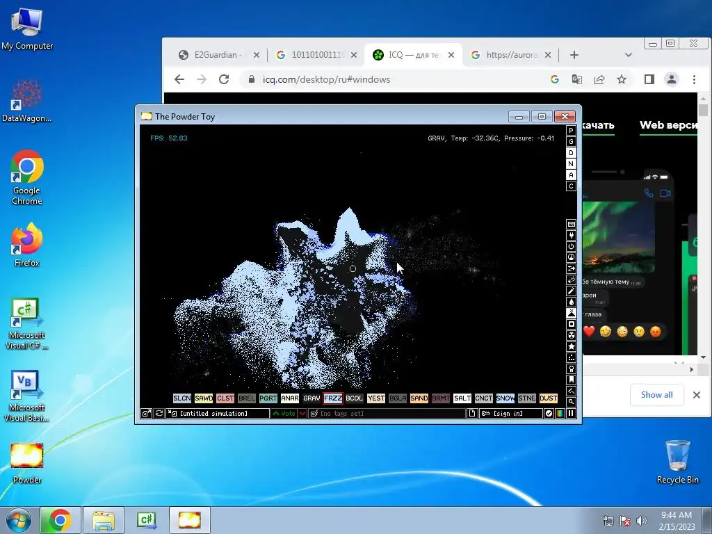Open the Decoration tools brush icon
Viewport: 712px width, 534px height.
tap(572, 391)
